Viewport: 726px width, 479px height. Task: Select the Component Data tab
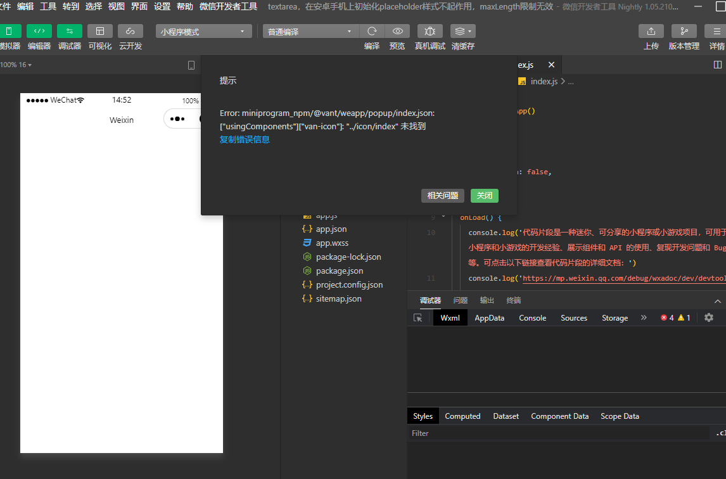tap(560, 416)
